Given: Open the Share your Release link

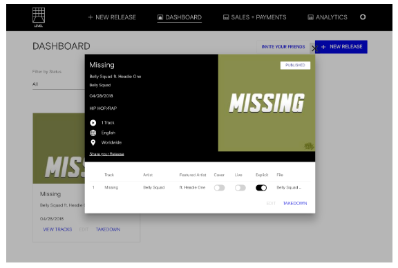Looking at the screenshot, I should (106, 154).
